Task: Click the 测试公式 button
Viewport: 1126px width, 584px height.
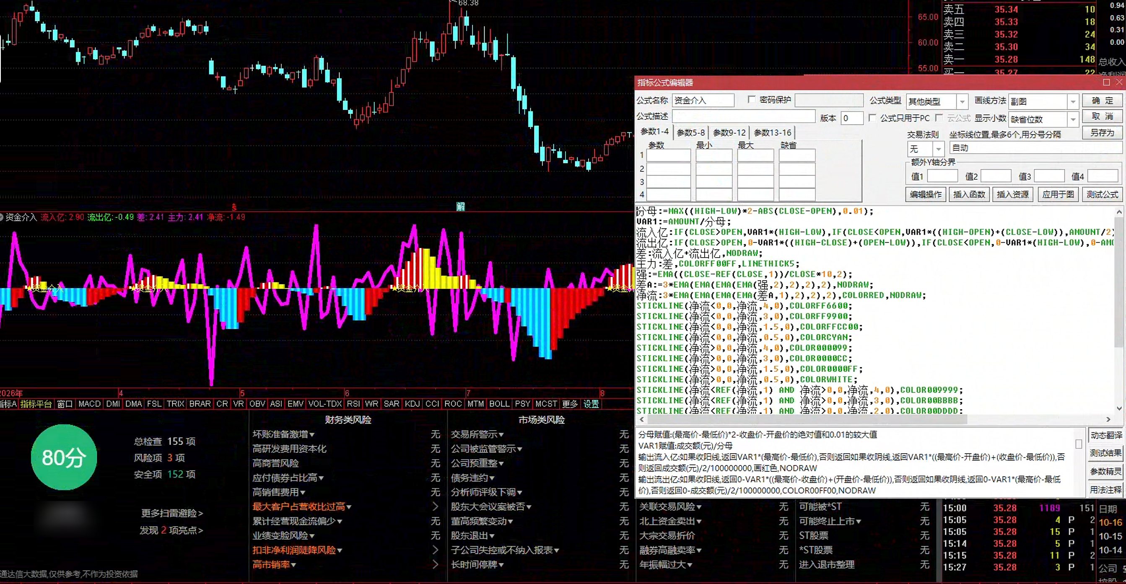Action: tap(1102, 194)
